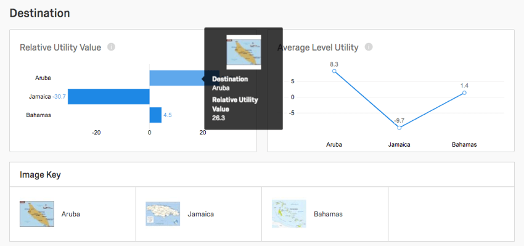Click the Aruba map image inside tooltip
Image resolution: width=524 pixels, height=246 pixels.
[244, 52]
